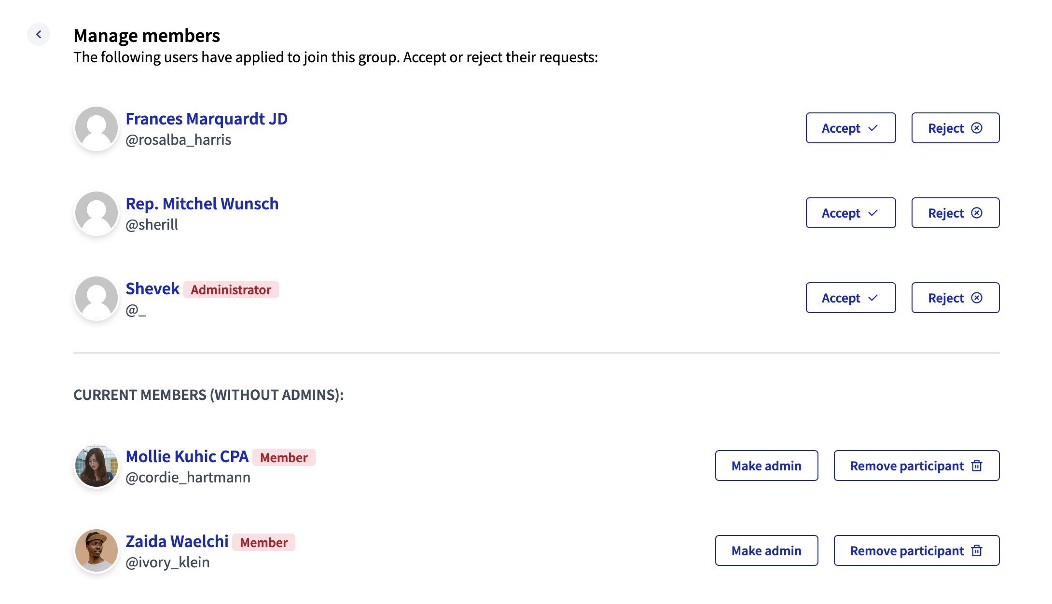Accept Rep. Mitchel Wunsch's join request

click(850, 212)
